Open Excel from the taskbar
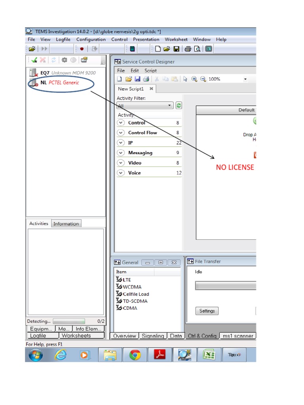Viewport: 304px width, 405px height. 209,355
